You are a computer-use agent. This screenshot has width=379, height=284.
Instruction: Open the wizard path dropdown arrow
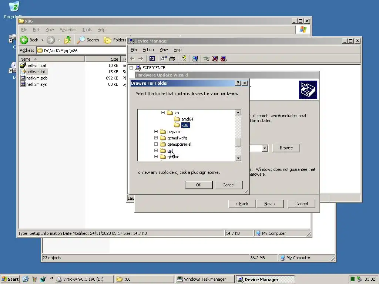click(265, 148)
